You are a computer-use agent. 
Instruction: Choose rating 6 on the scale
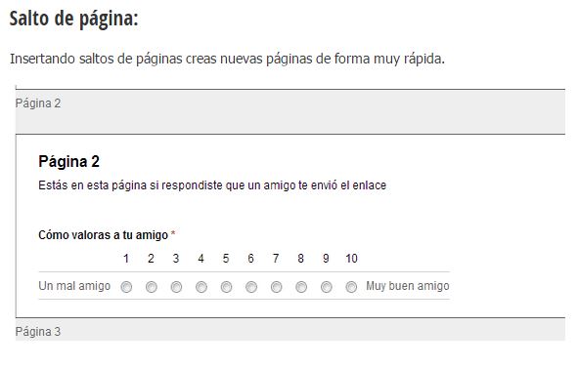pyautogui.click(x=251, y=287)
